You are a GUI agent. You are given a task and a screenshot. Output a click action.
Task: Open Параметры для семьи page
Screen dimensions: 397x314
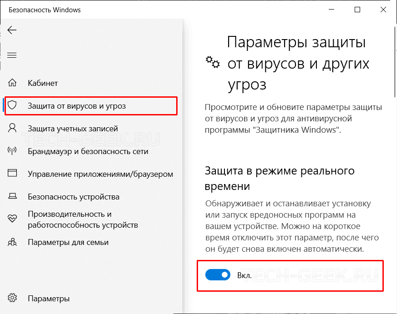point(68,242)
